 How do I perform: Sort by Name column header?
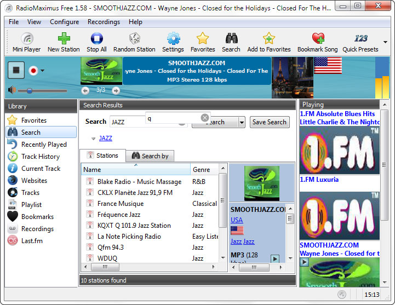coord(136,169)
